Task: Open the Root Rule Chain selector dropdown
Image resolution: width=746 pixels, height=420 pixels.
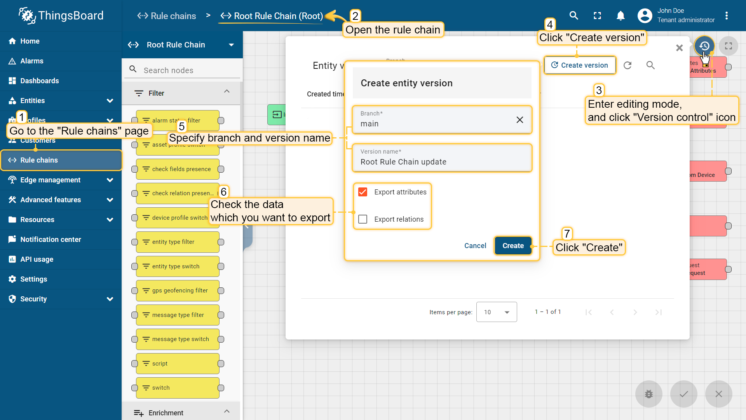Action: 231,45
